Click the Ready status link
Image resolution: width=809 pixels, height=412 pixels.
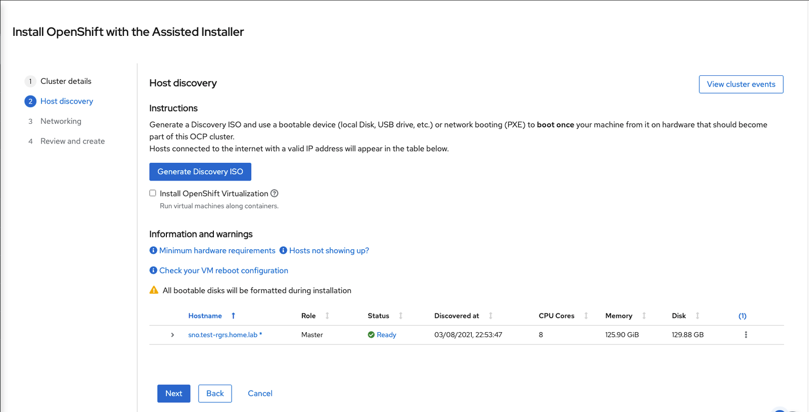coord(386,335)
